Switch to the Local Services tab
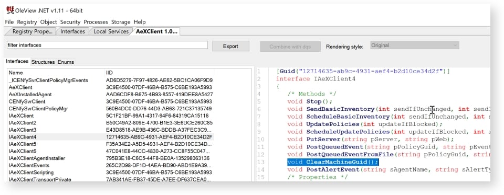Screen dimensions: 504x195 click(111, 31)
